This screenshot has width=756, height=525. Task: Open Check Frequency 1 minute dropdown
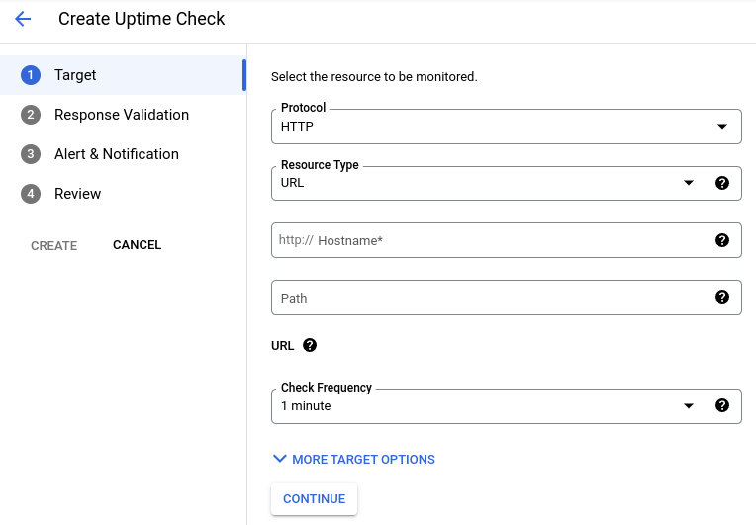pyautogui.click(x=485, y=405)
